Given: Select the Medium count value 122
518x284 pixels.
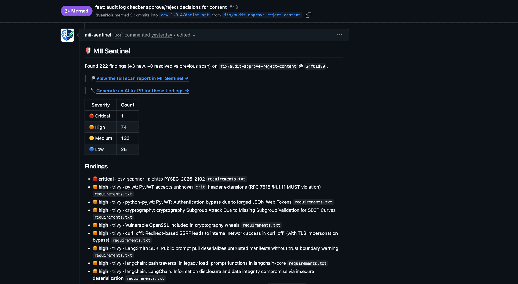Looking at the screenshot, I should click(125, 138).
